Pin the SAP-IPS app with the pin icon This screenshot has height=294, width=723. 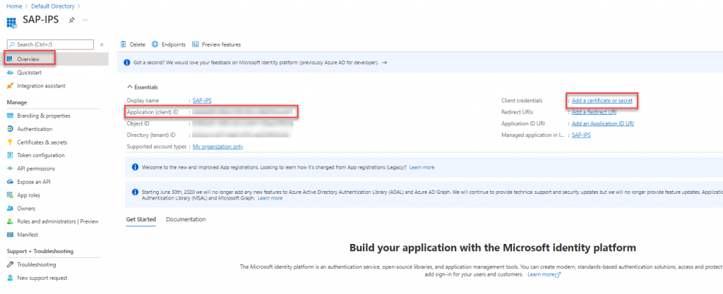pos(71,20)
